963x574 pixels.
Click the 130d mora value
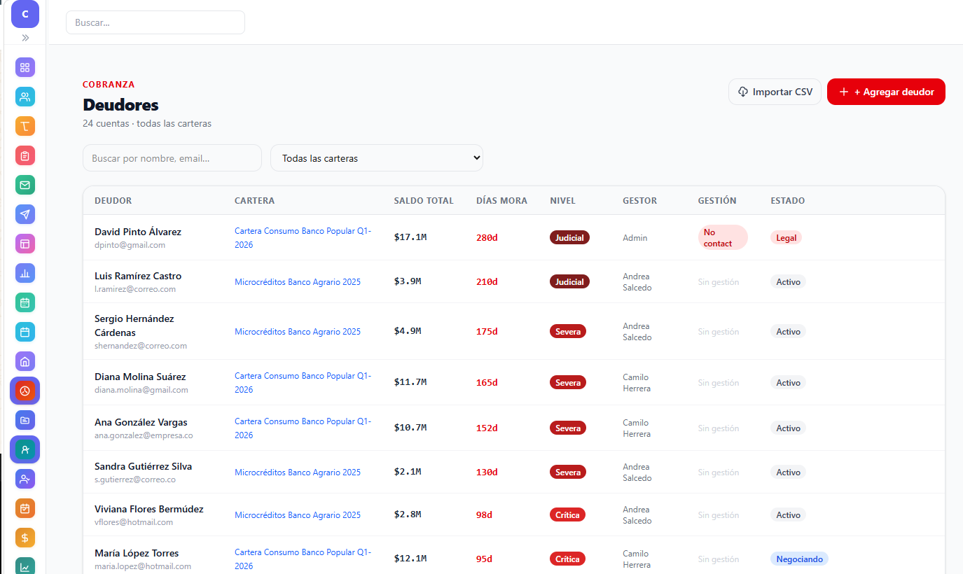pos(487,472)
